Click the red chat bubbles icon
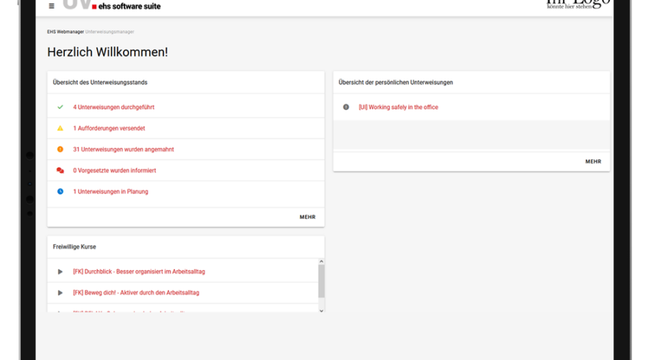 [x=60, y=171]
